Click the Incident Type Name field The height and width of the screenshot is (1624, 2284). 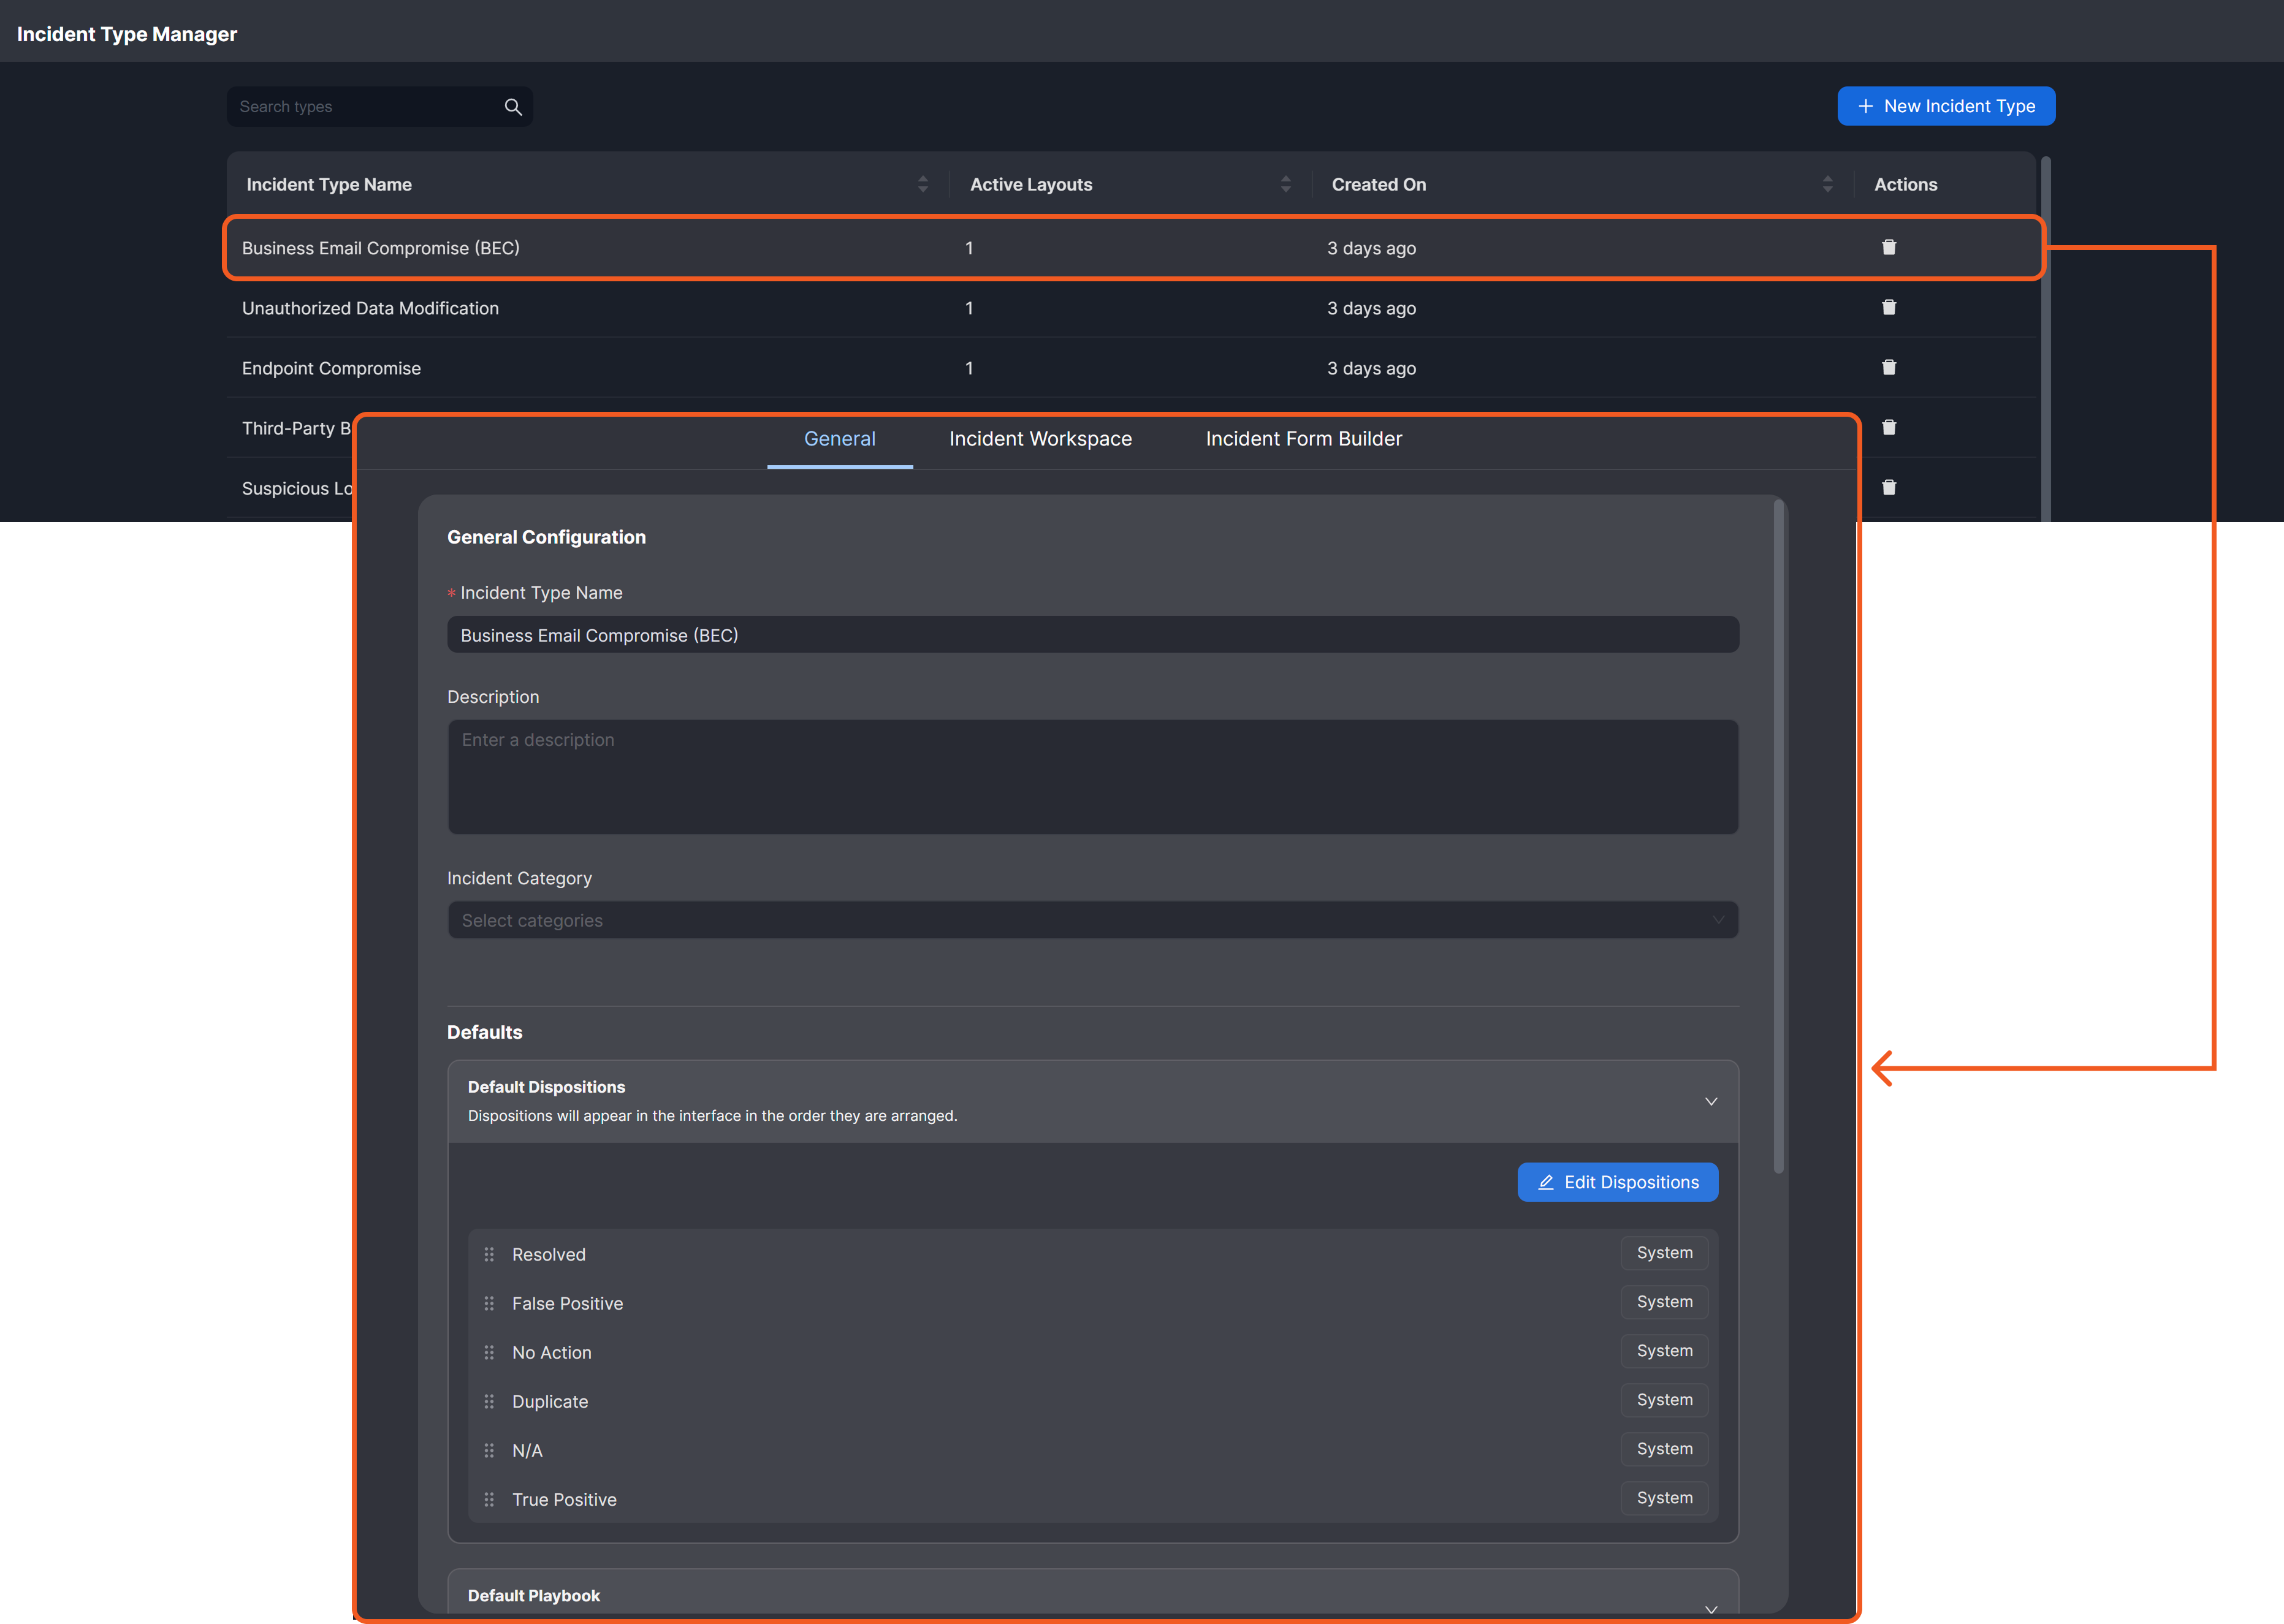tap(1092, 635)
